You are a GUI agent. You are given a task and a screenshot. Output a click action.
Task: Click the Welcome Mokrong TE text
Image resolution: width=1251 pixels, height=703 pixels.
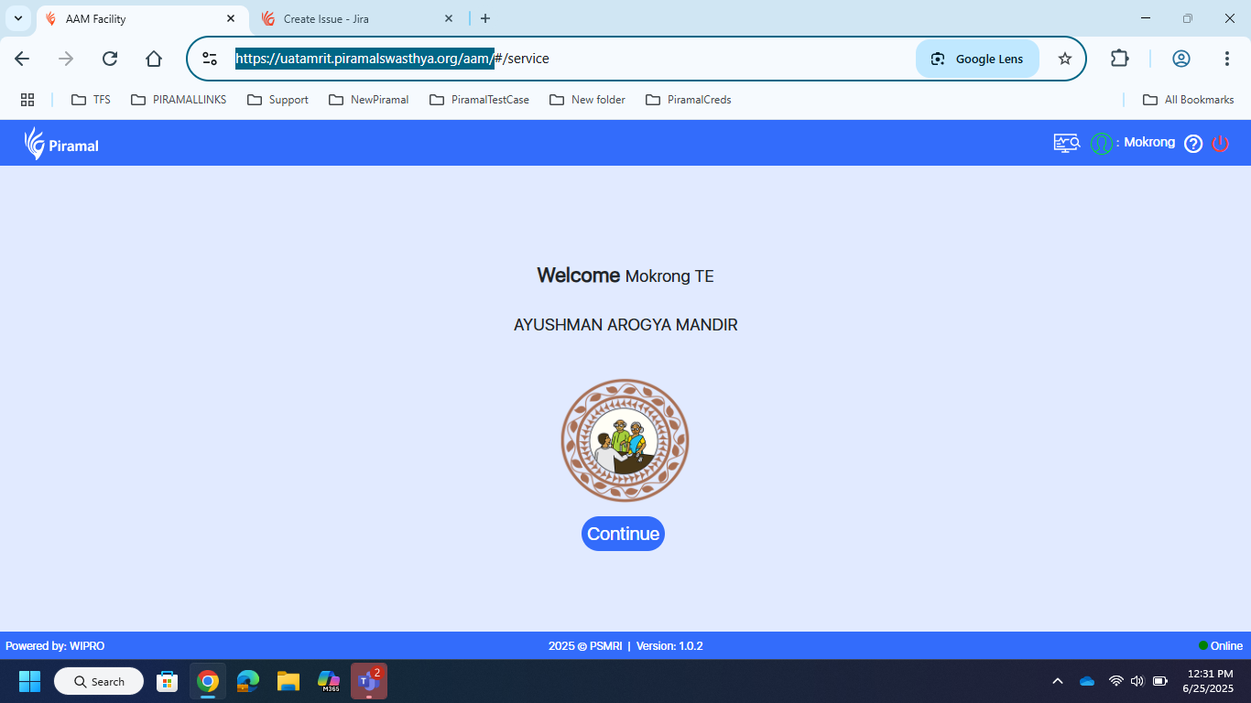(625, 276)
